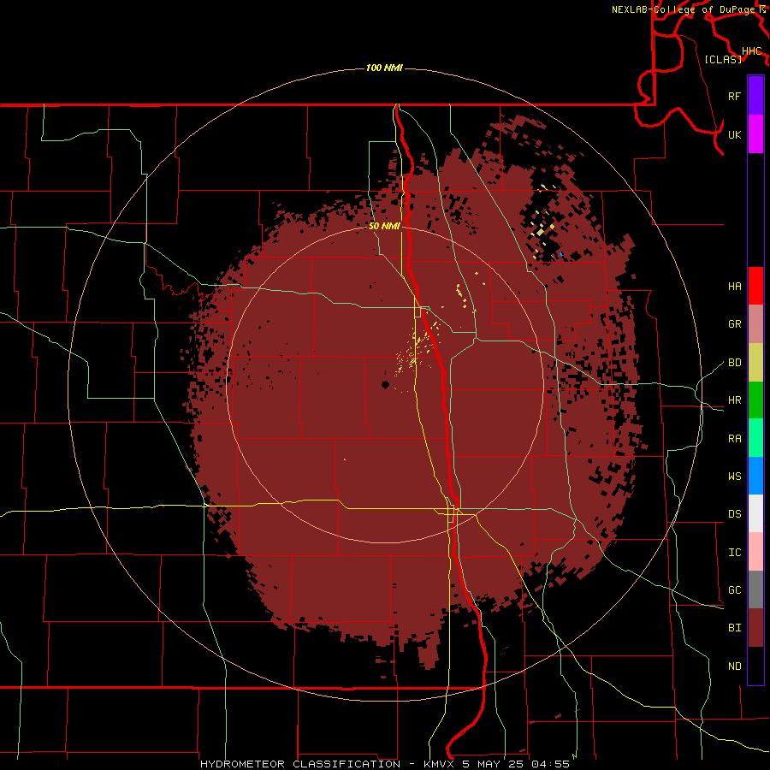Click the RA mint-green legend swatch

coord(755,438)
